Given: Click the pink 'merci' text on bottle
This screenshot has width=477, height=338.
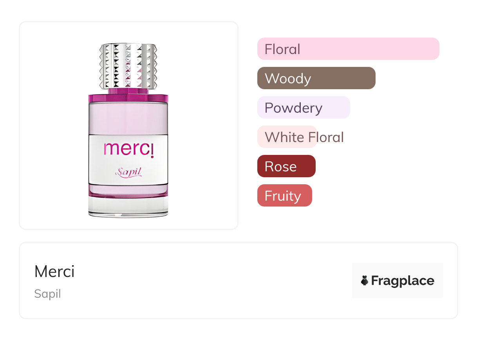Looking at the screenshot, I should [129, 149].
